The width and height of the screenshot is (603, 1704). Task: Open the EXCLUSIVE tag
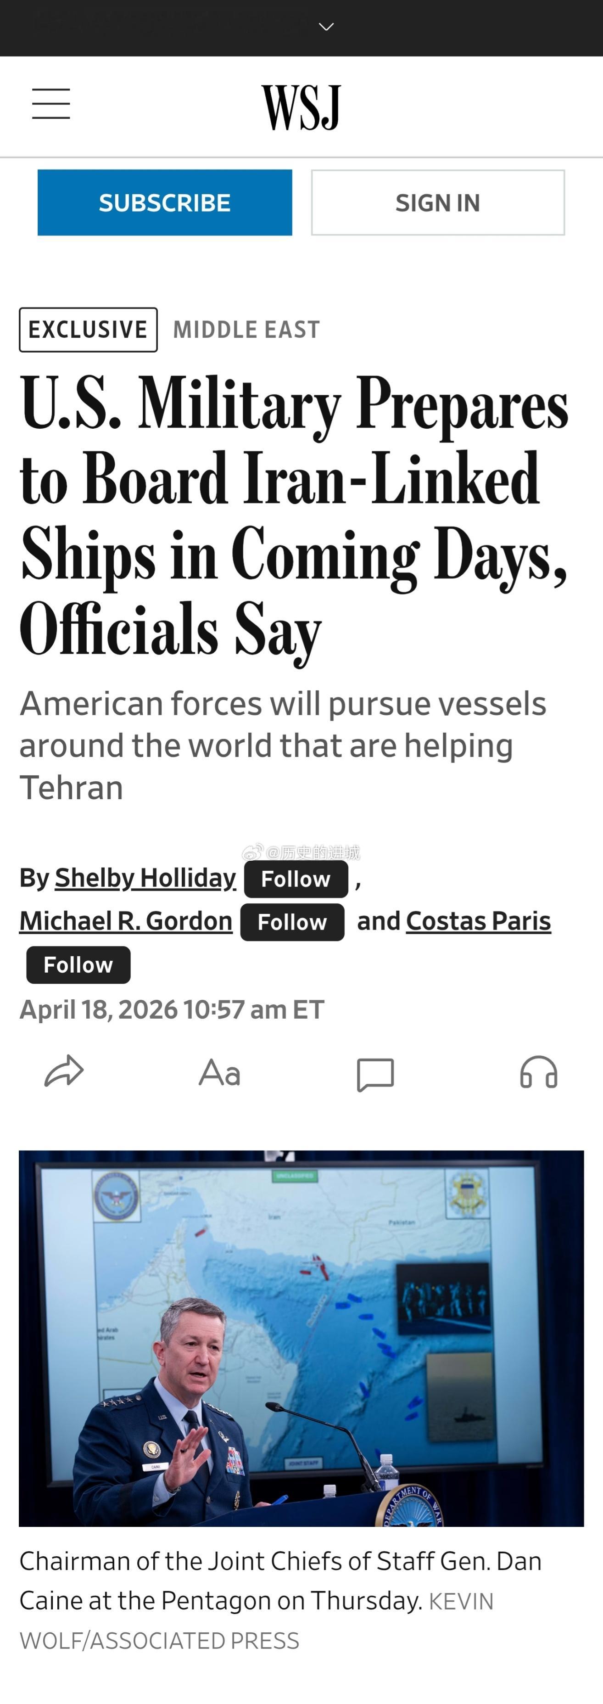tap(88, 330)
